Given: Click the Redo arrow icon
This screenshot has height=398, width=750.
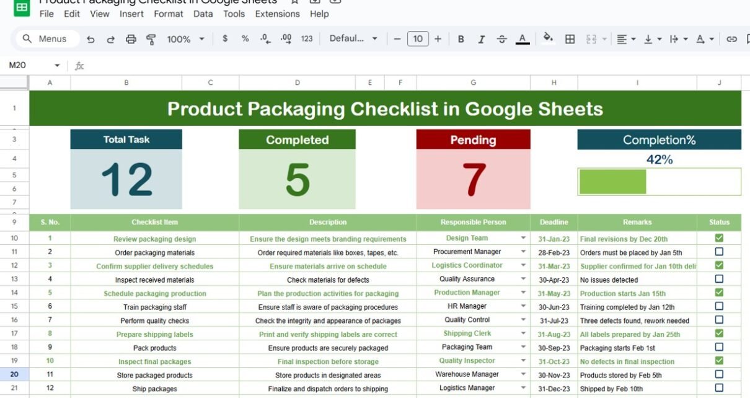Looking at the screenshot, I should (x=111, y=39).
